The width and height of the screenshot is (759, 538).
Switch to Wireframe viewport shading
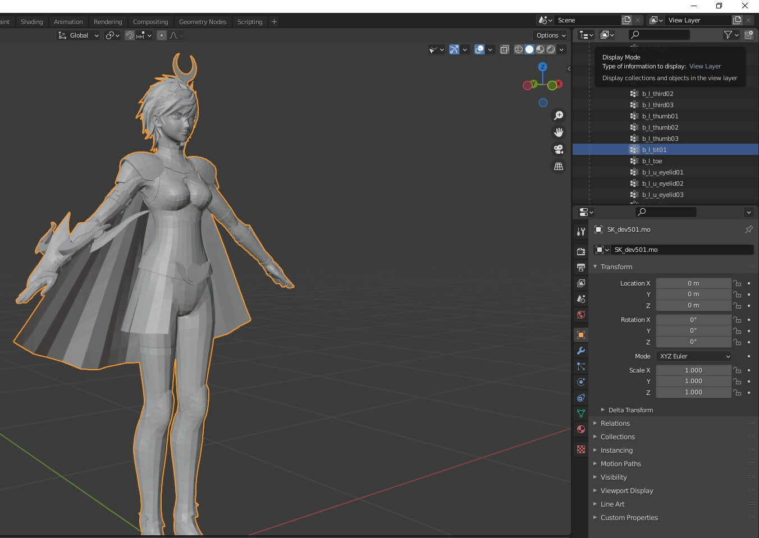tap(519, 49)
